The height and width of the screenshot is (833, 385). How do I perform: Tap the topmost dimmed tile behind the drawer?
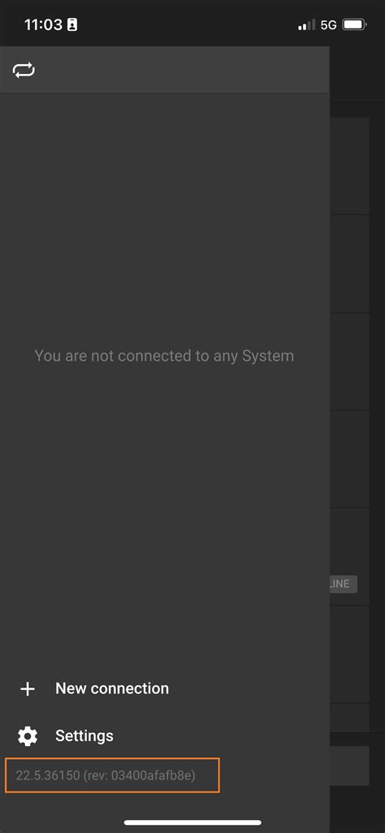click(349, 166)
